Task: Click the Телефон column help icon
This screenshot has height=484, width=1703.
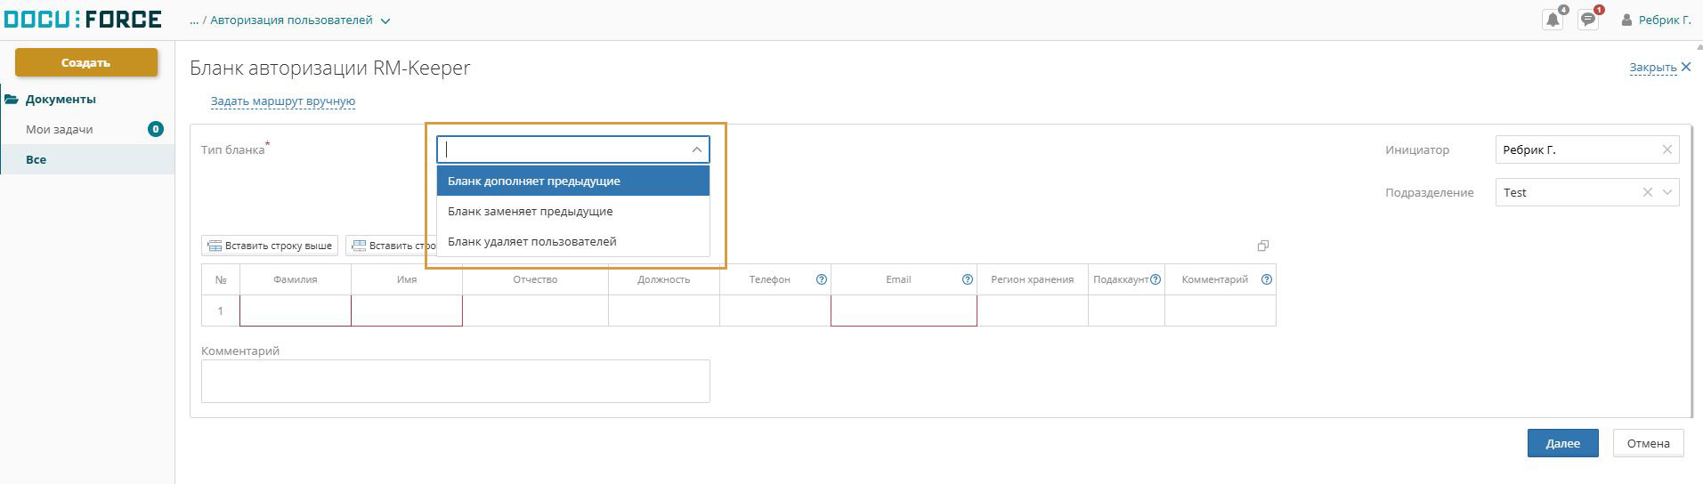Action: tap(822, 279)
